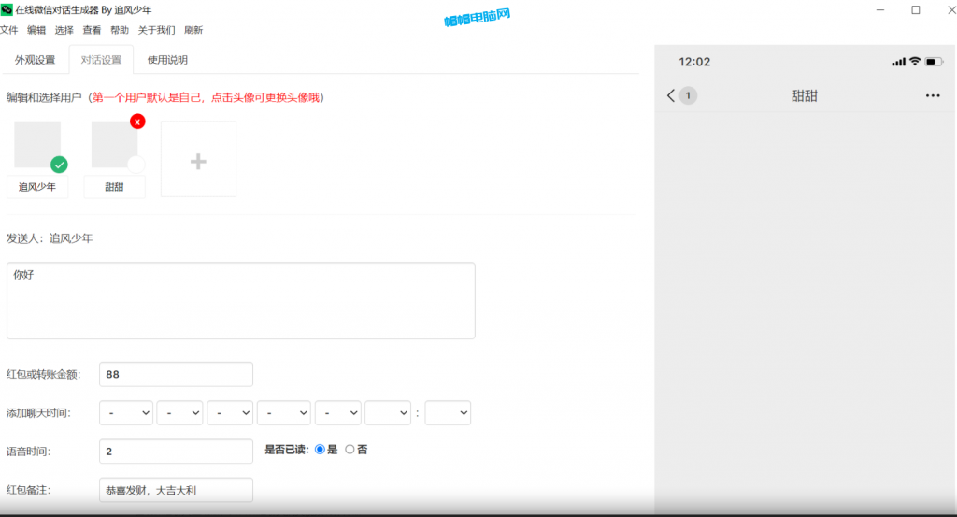The image size is (957, 517).
Task: Open the minute dropdown after the colon
Action: coord(448,413)
